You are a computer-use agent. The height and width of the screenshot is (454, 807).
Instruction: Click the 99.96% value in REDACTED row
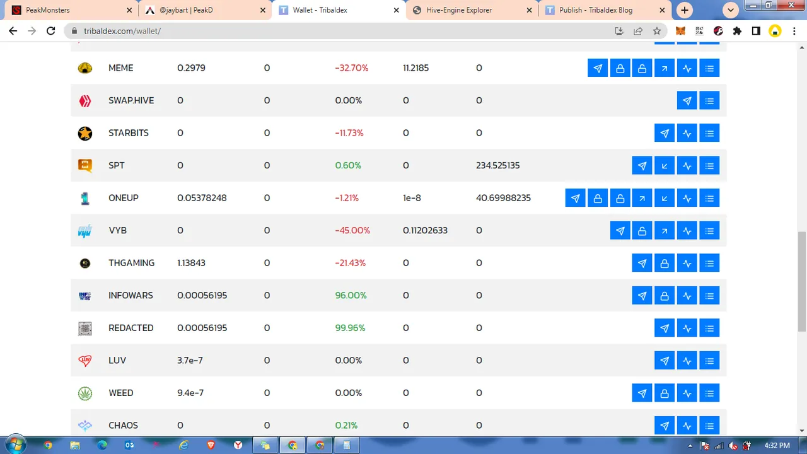[x=350, y=328]
